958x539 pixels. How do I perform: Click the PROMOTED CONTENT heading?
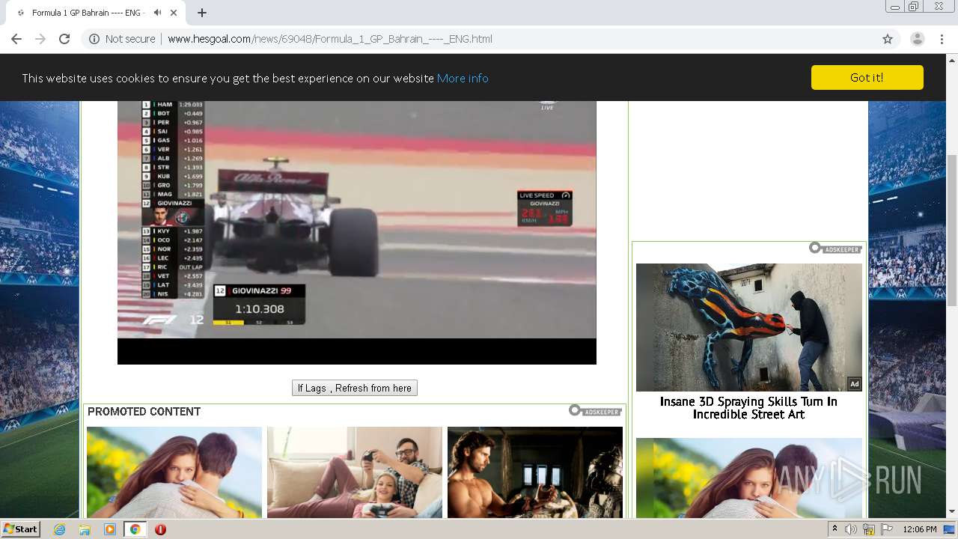point(144,412)
